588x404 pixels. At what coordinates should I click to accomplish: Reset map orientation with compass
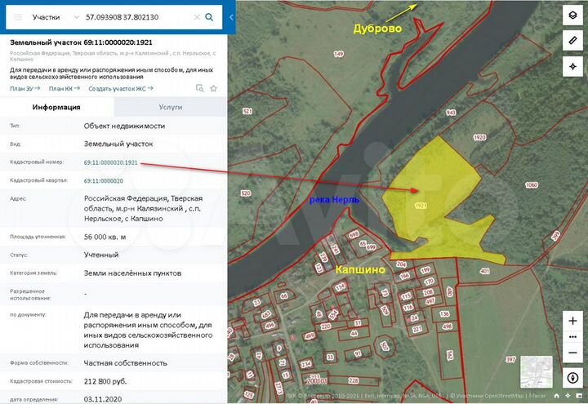coord(572,380)
